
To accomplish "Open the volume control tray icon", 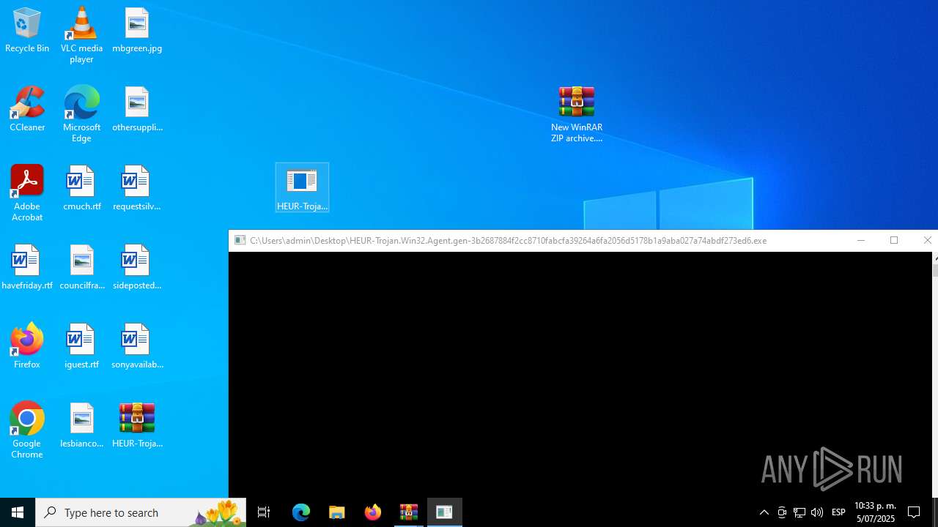I will click(x=817, y=512).
